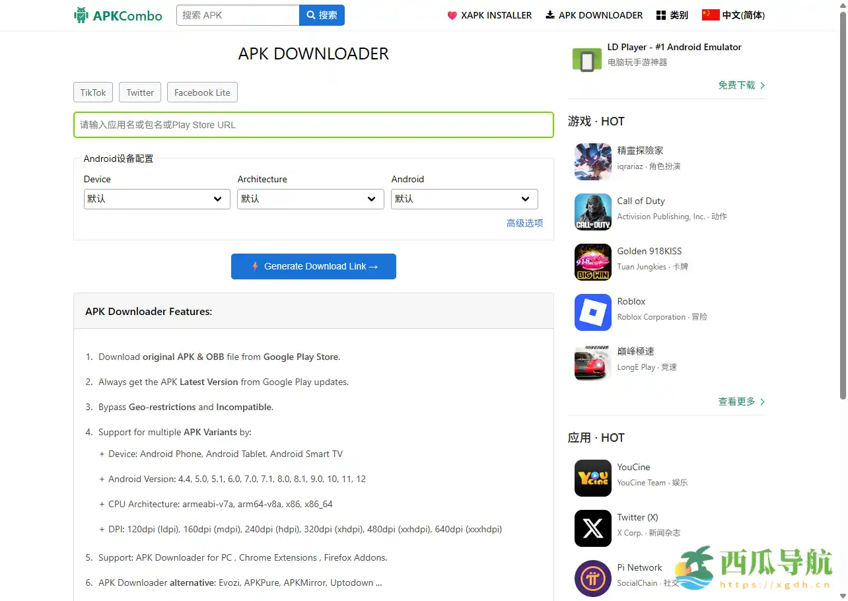The height and width of the screenshot is (601, 848).
Task: Open the language selector 中文(简体)
Action: 733,15
